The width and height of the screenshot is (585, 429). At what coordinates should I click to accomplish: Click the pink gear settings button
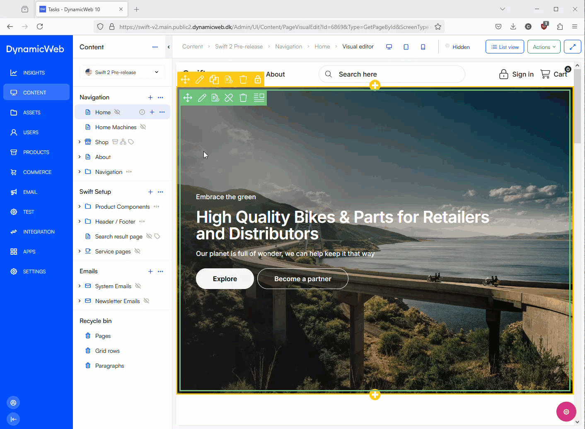[566, 412]
